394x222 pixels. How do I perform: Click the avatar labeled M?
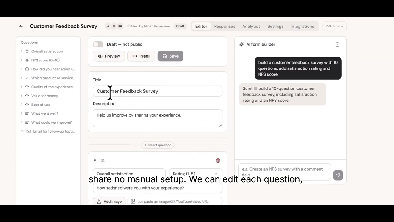point(114,26)
